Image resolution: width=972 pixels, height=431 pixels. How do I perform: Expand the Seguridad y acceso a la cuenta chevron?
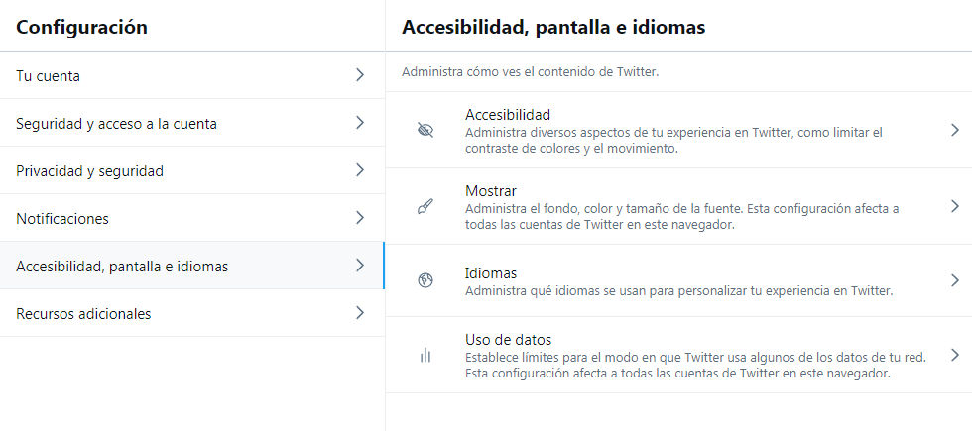pos(359,123)
